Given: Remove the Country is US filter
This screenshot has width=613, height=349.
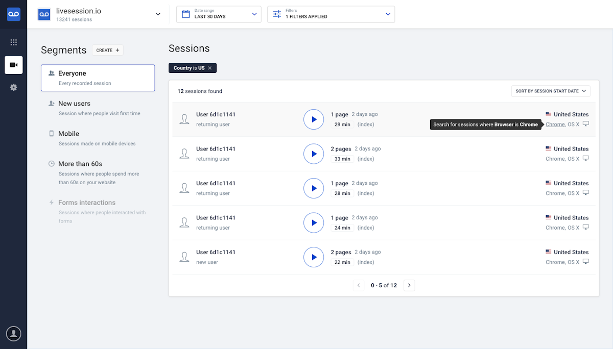Looking at the screenshot, I should (x=210, y=68).
